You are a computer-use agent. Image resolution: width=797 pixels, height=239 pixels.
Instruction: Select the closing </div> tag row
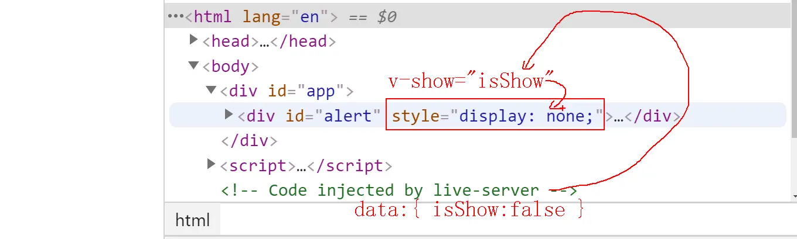point(248,141)
